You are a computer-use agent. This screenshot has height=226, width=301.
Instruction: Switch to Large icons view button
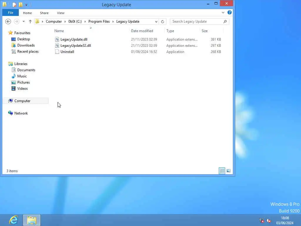pos(228,171)
